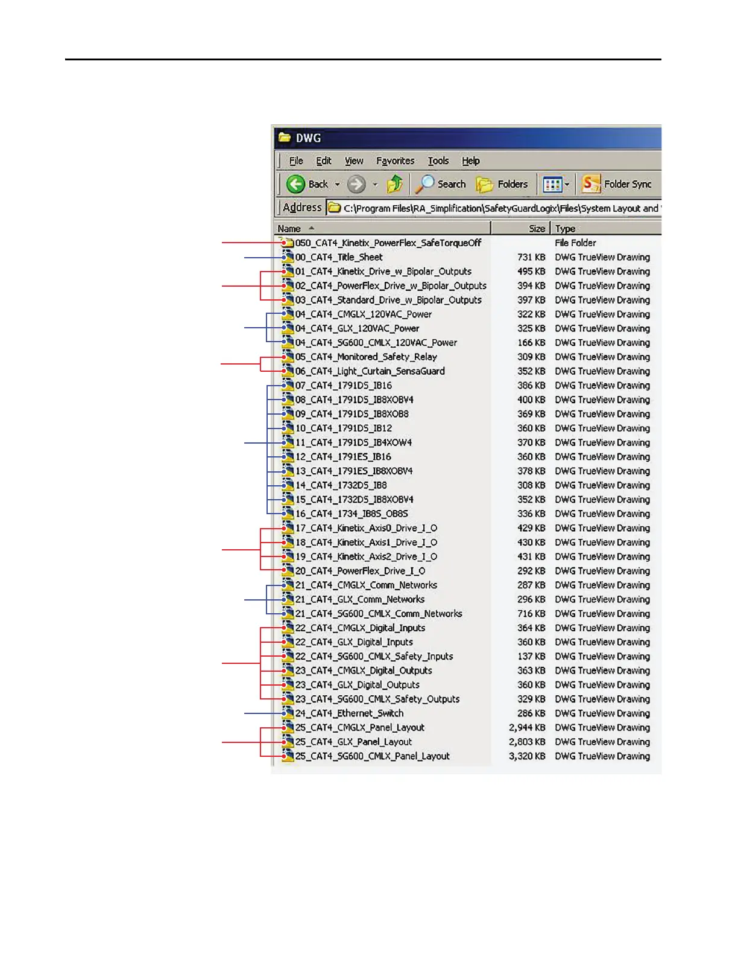Select the 00_CAT4_Title_Sheet file icon

coord(288,257)
